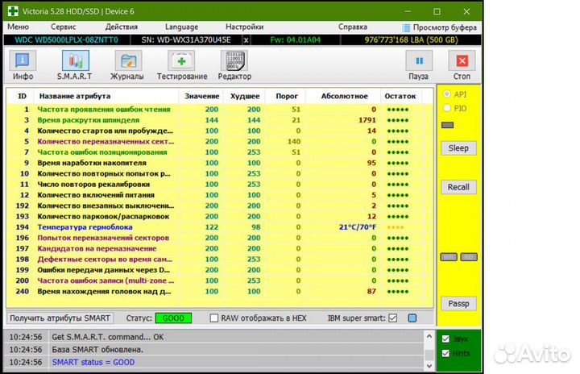Click the right small gray button above Passp
The image size is (580, 374).
pyautogui.click(x=468, y=257)
